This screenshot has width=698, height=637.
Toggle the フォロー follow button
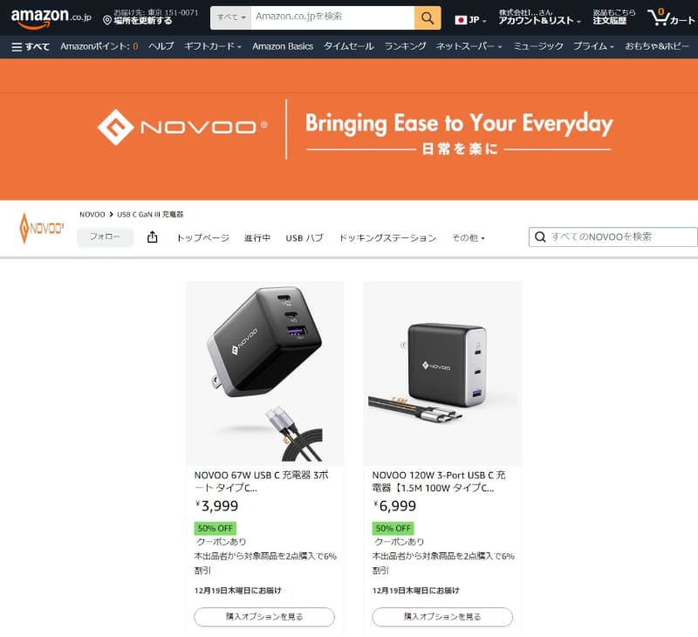[x=105, y=236]
